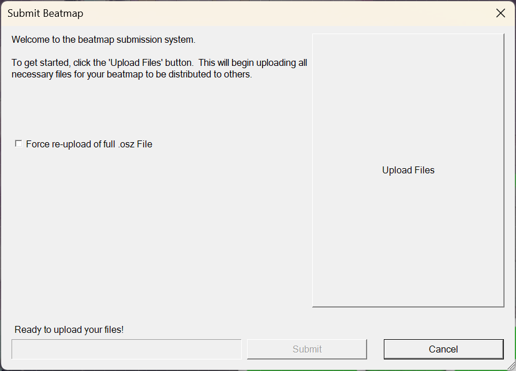The height and width of the screenshot is (371, 516).
Task: Enable Force re-upload of full .osz checkbox
Action: point(18,144)
